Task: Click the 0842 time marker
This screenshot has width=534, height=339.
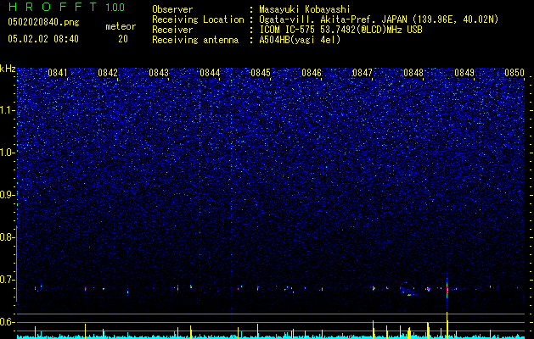Action: 108,73
